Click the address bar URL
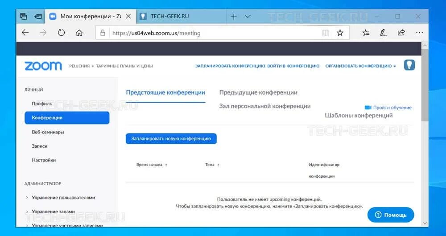The image size is (446, 236). pos(157,33)
